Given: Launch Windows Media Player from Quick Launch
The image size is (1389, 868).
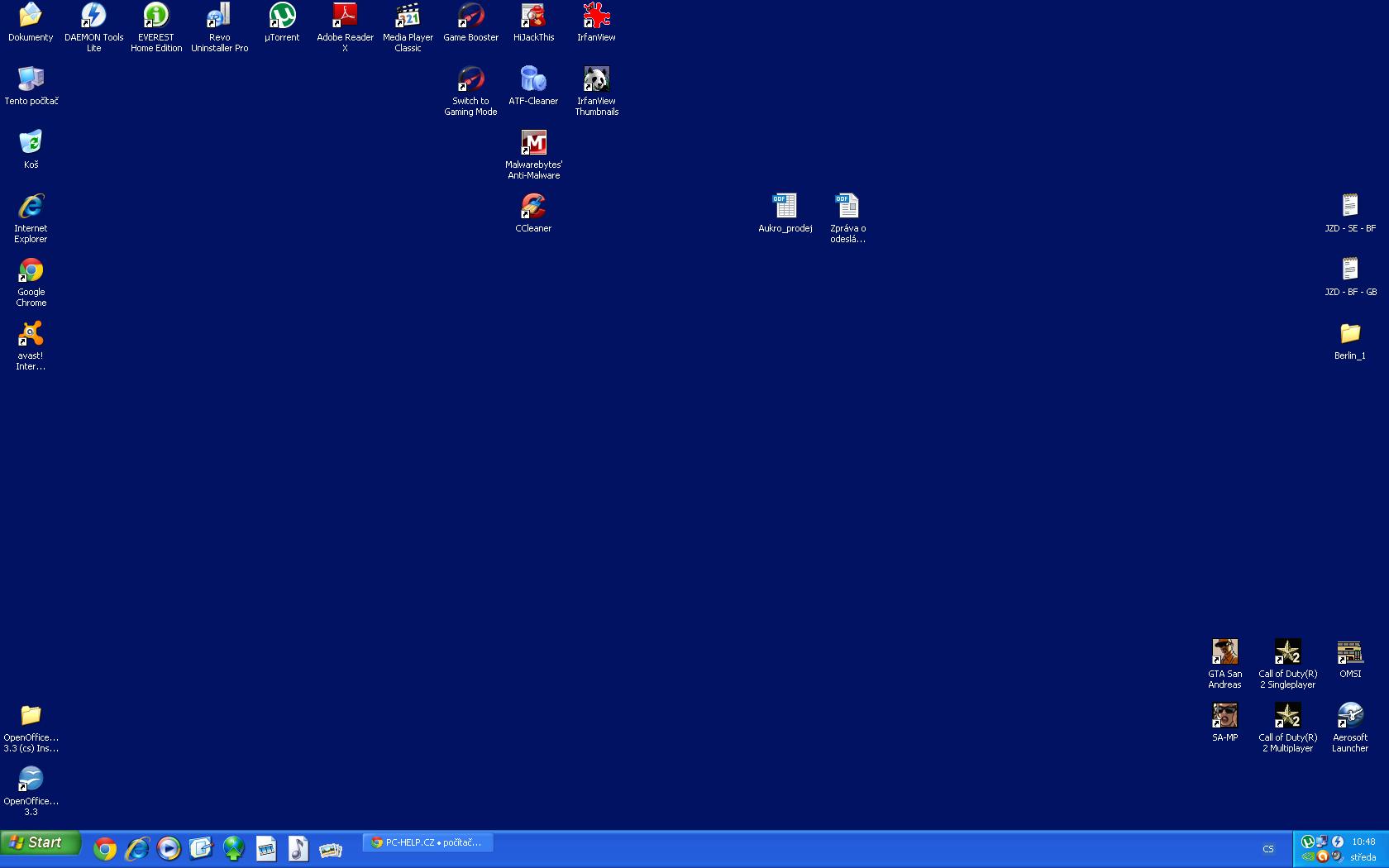Looking at the screenshot, I should [169, 849].
